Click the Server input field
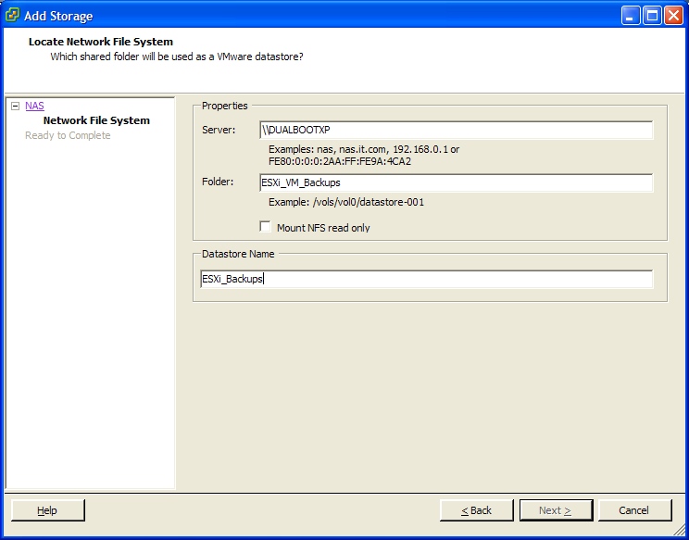Screen dimensions: 689x540 pos(457,130)
